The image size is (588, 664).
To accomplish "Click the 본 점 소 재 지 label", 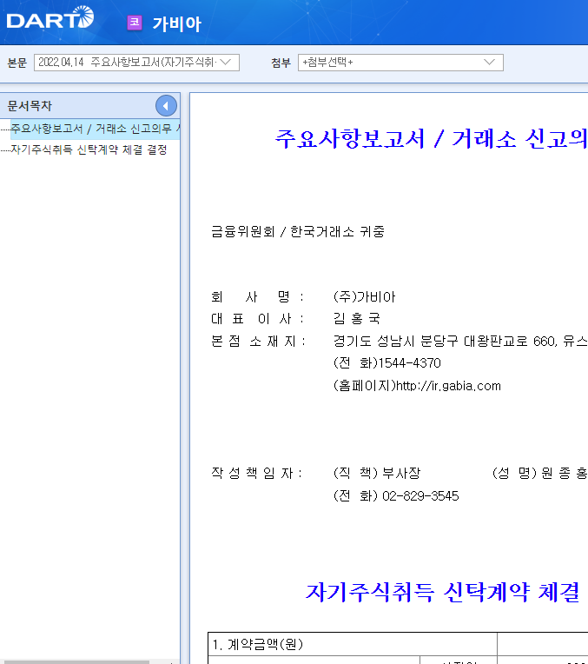I will pyautogui.click(x=258, y=341).
